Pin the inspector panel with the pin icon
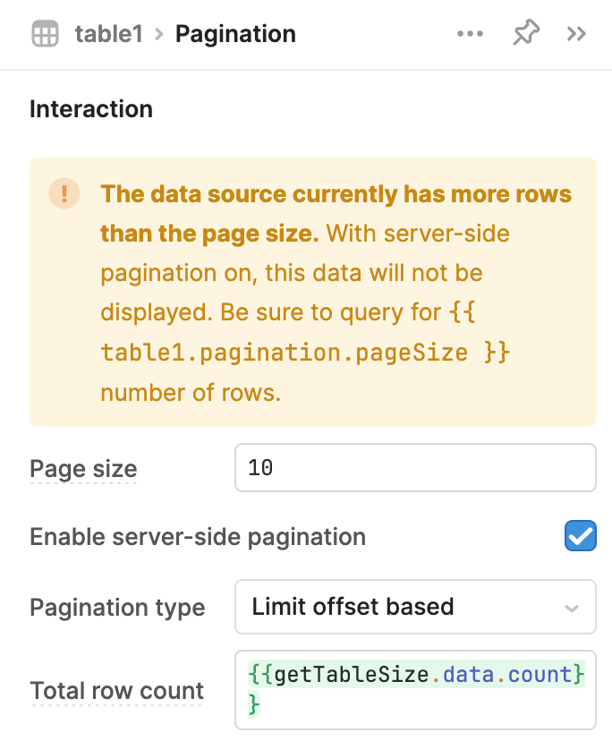This screenshot has width=612, height=741. 526,33
